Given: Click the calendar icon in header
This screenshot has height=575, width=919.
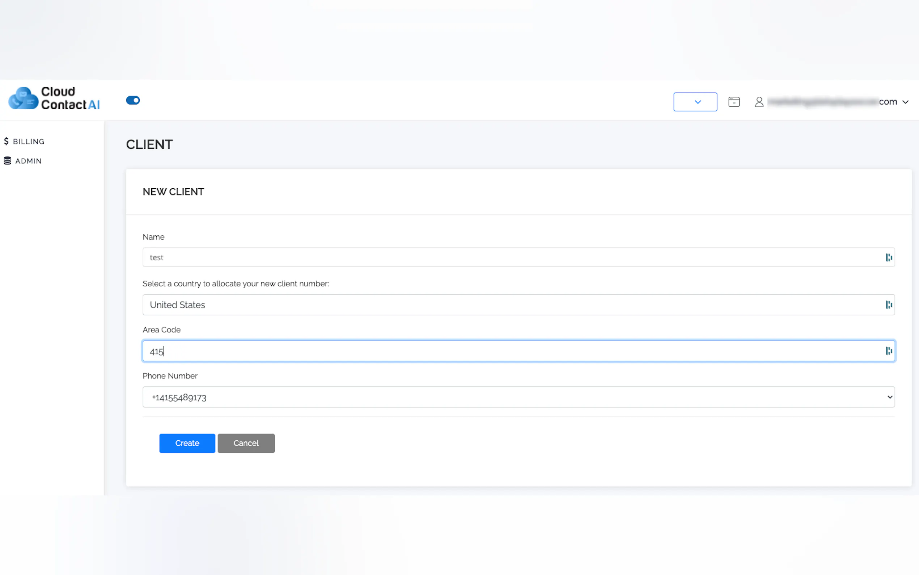Looking at the screenshot, I should click(x=734, y=102).
